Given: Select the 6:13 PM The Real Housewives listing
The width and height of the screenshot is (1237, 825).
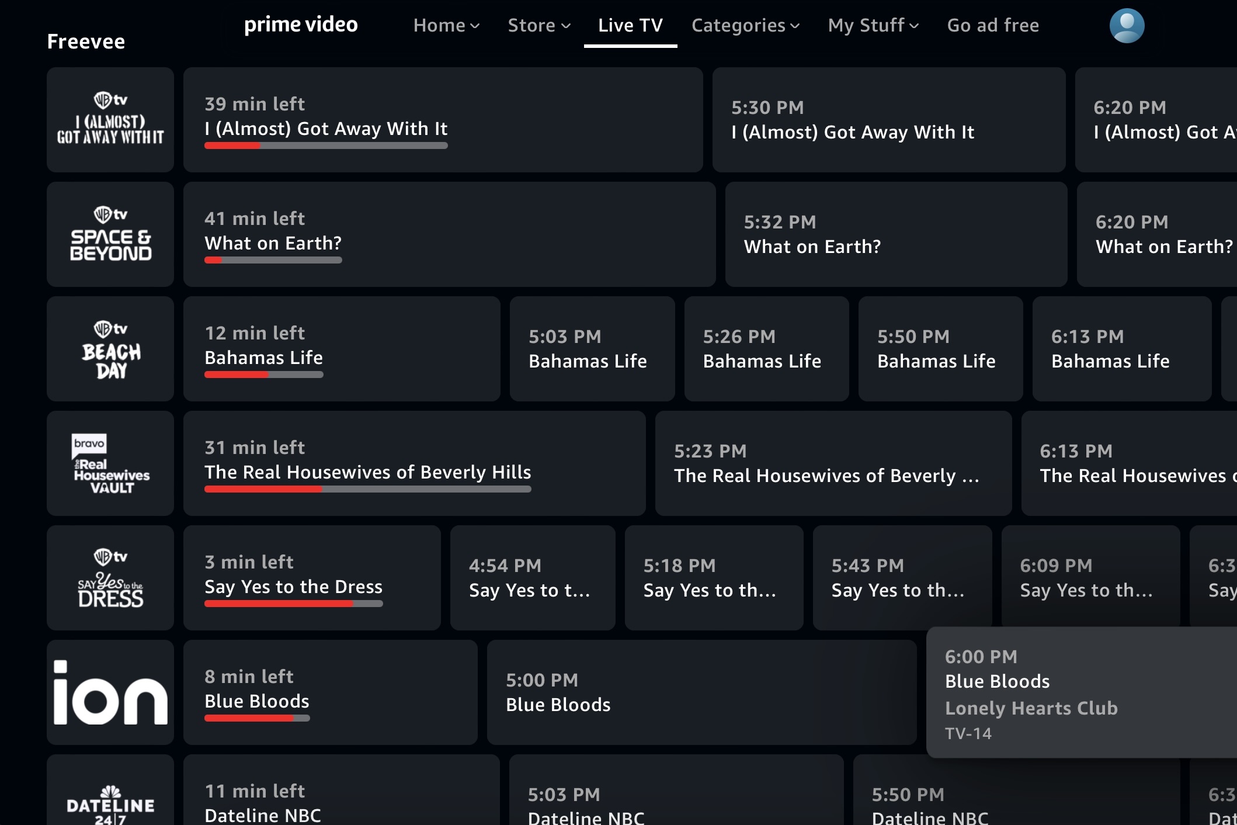Looking at the screenshot, I should click(x=1129, y=463).
